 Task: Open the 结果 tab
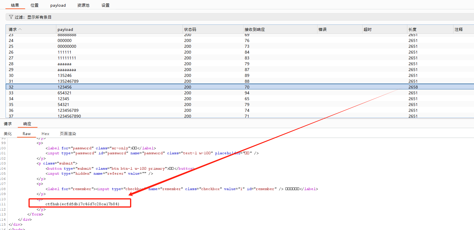(x=15, y=5)
